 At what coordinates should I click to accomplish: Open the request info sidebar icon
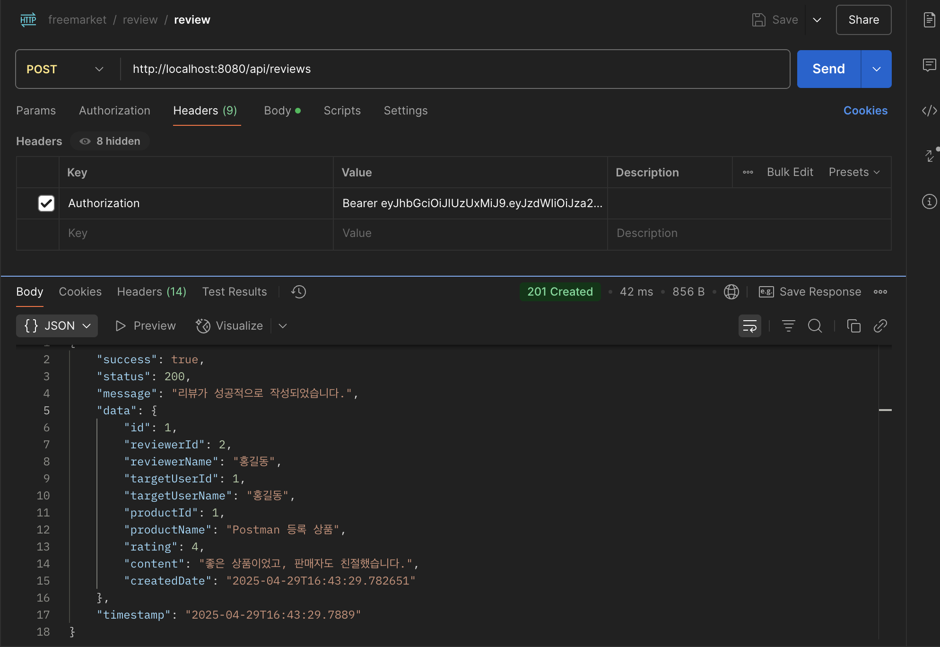click(x=929, y=201)
